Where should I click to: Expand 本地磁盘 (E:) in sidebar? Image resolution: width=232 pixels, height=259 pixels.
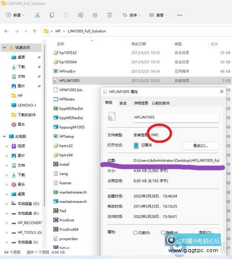[x=6, y=214]
